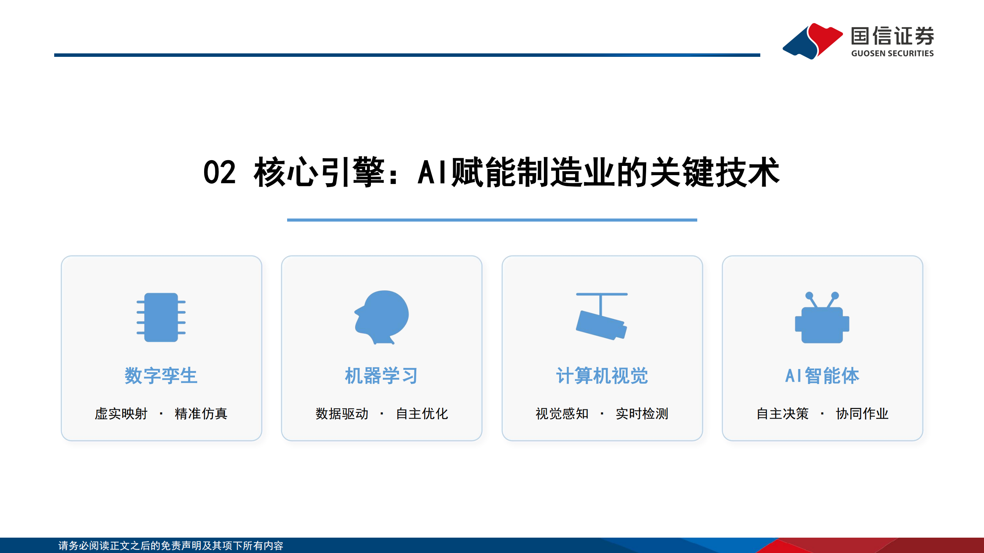Click the digital twin chip icon
984x553 pixels.
pyautogui.click(x=161, y=316)
